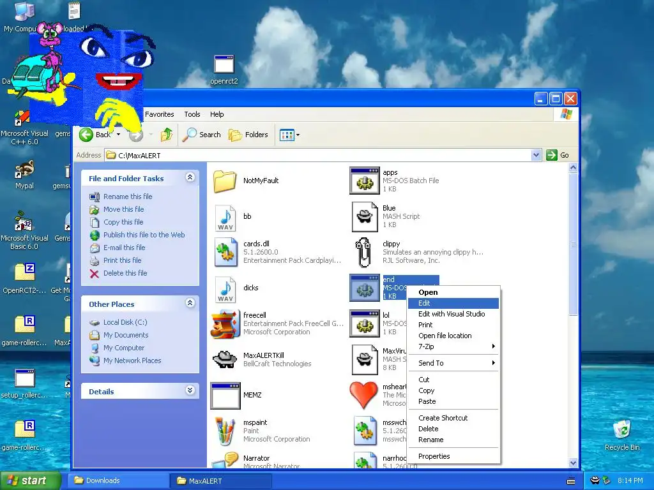This screenshot has width=654, height=490.
Task: Expand the 7-Zip submenu
Action: coord(453,346)
